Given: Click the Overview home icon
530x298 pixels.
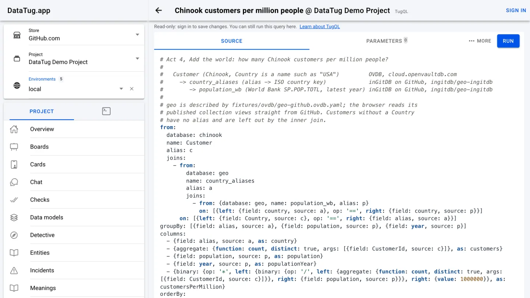Looking at the screenshot, I should click(14, 129).
